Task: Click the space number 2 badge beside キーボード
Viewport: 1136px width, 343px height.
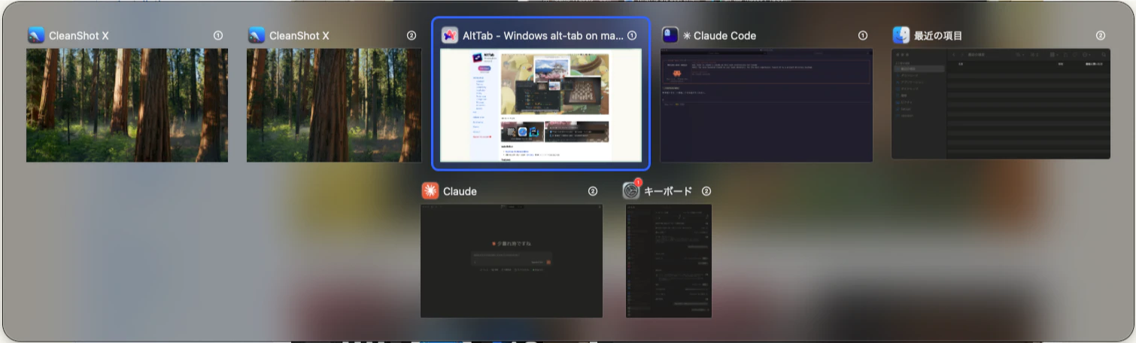Action: (x=706, y=191)
